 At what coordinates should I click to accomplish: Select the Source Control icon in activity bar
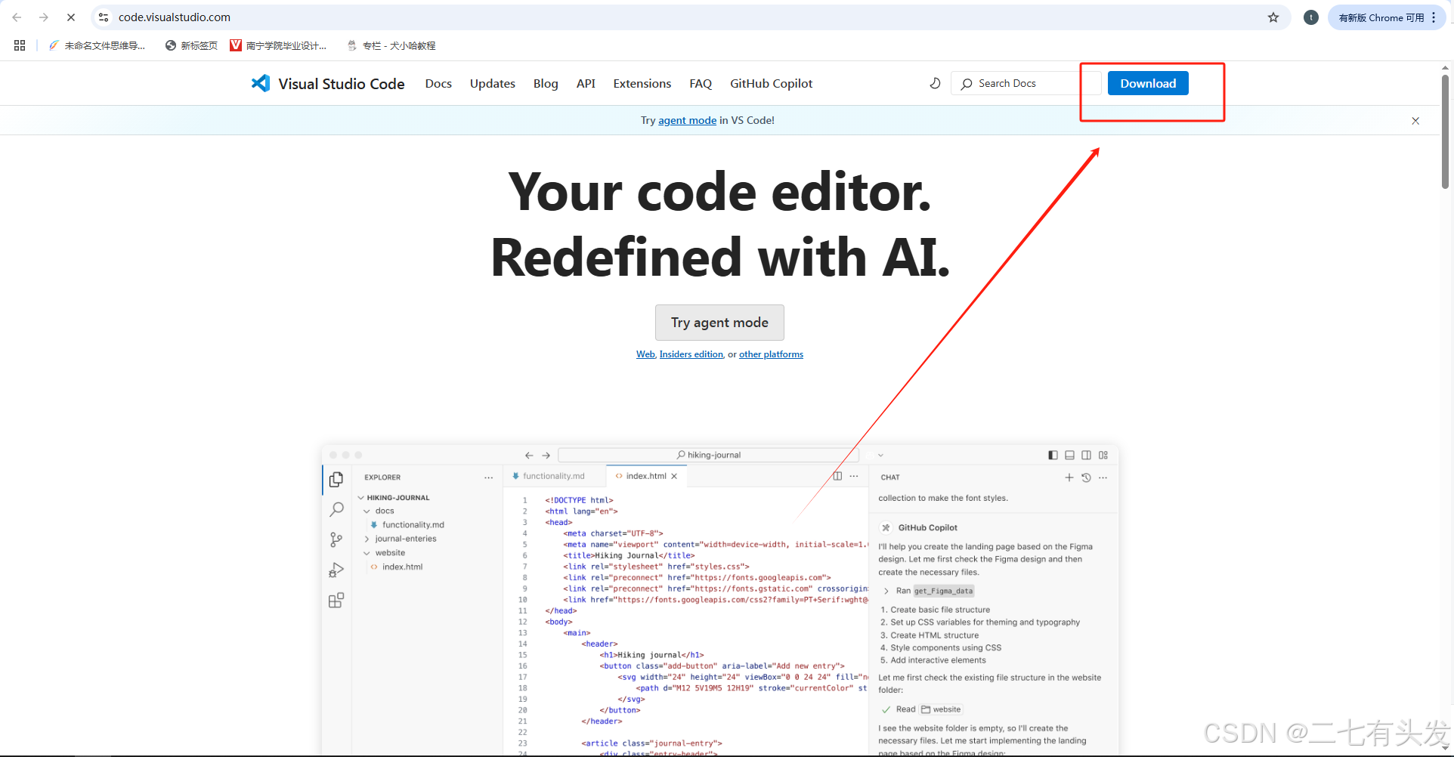click(336, 539)
